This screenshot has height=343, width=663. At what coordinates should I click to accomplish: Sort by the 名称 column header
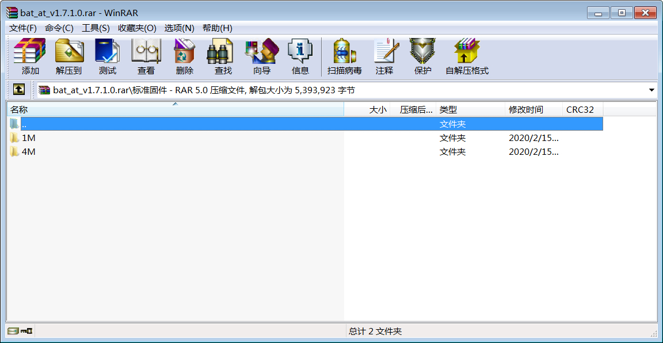(x=176, y=110)
